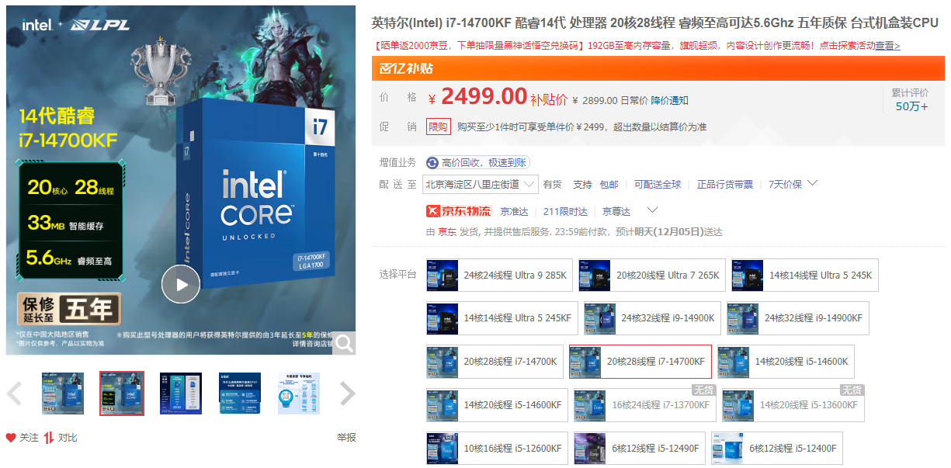Select the 14核20线程 i5-14600K option
951x468 pixels.
[x=786, y=362]
